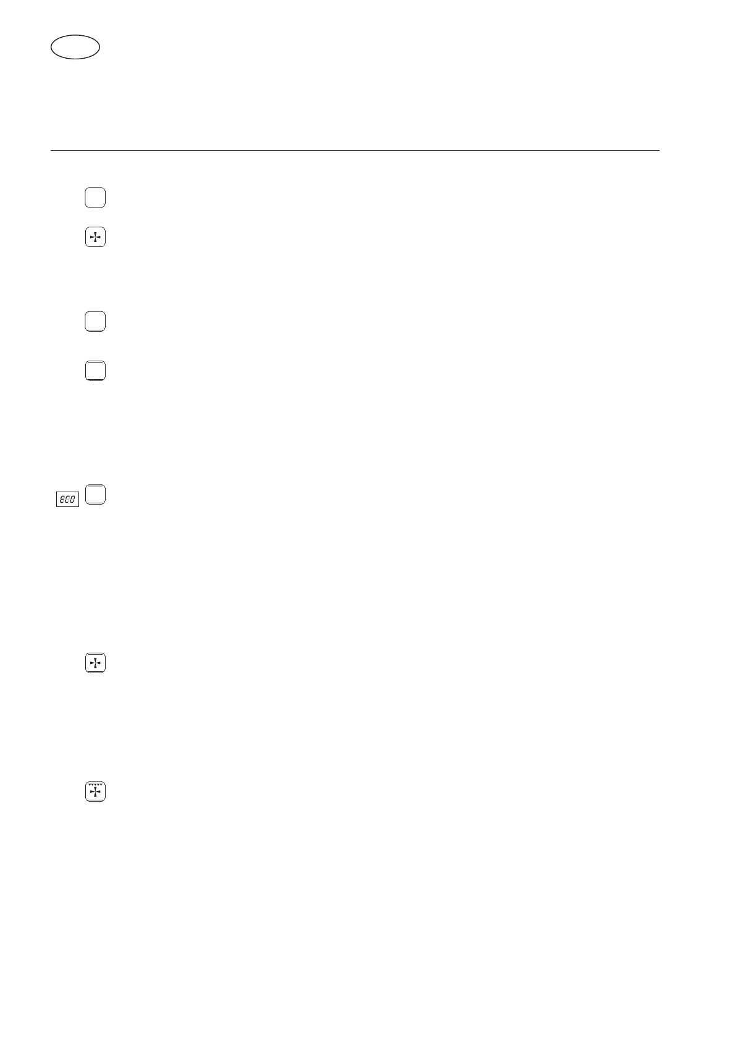Open the ECO indicator with italic digits
The width and height of the screenshot is (735, 1040).
click(x=68, y=500)
